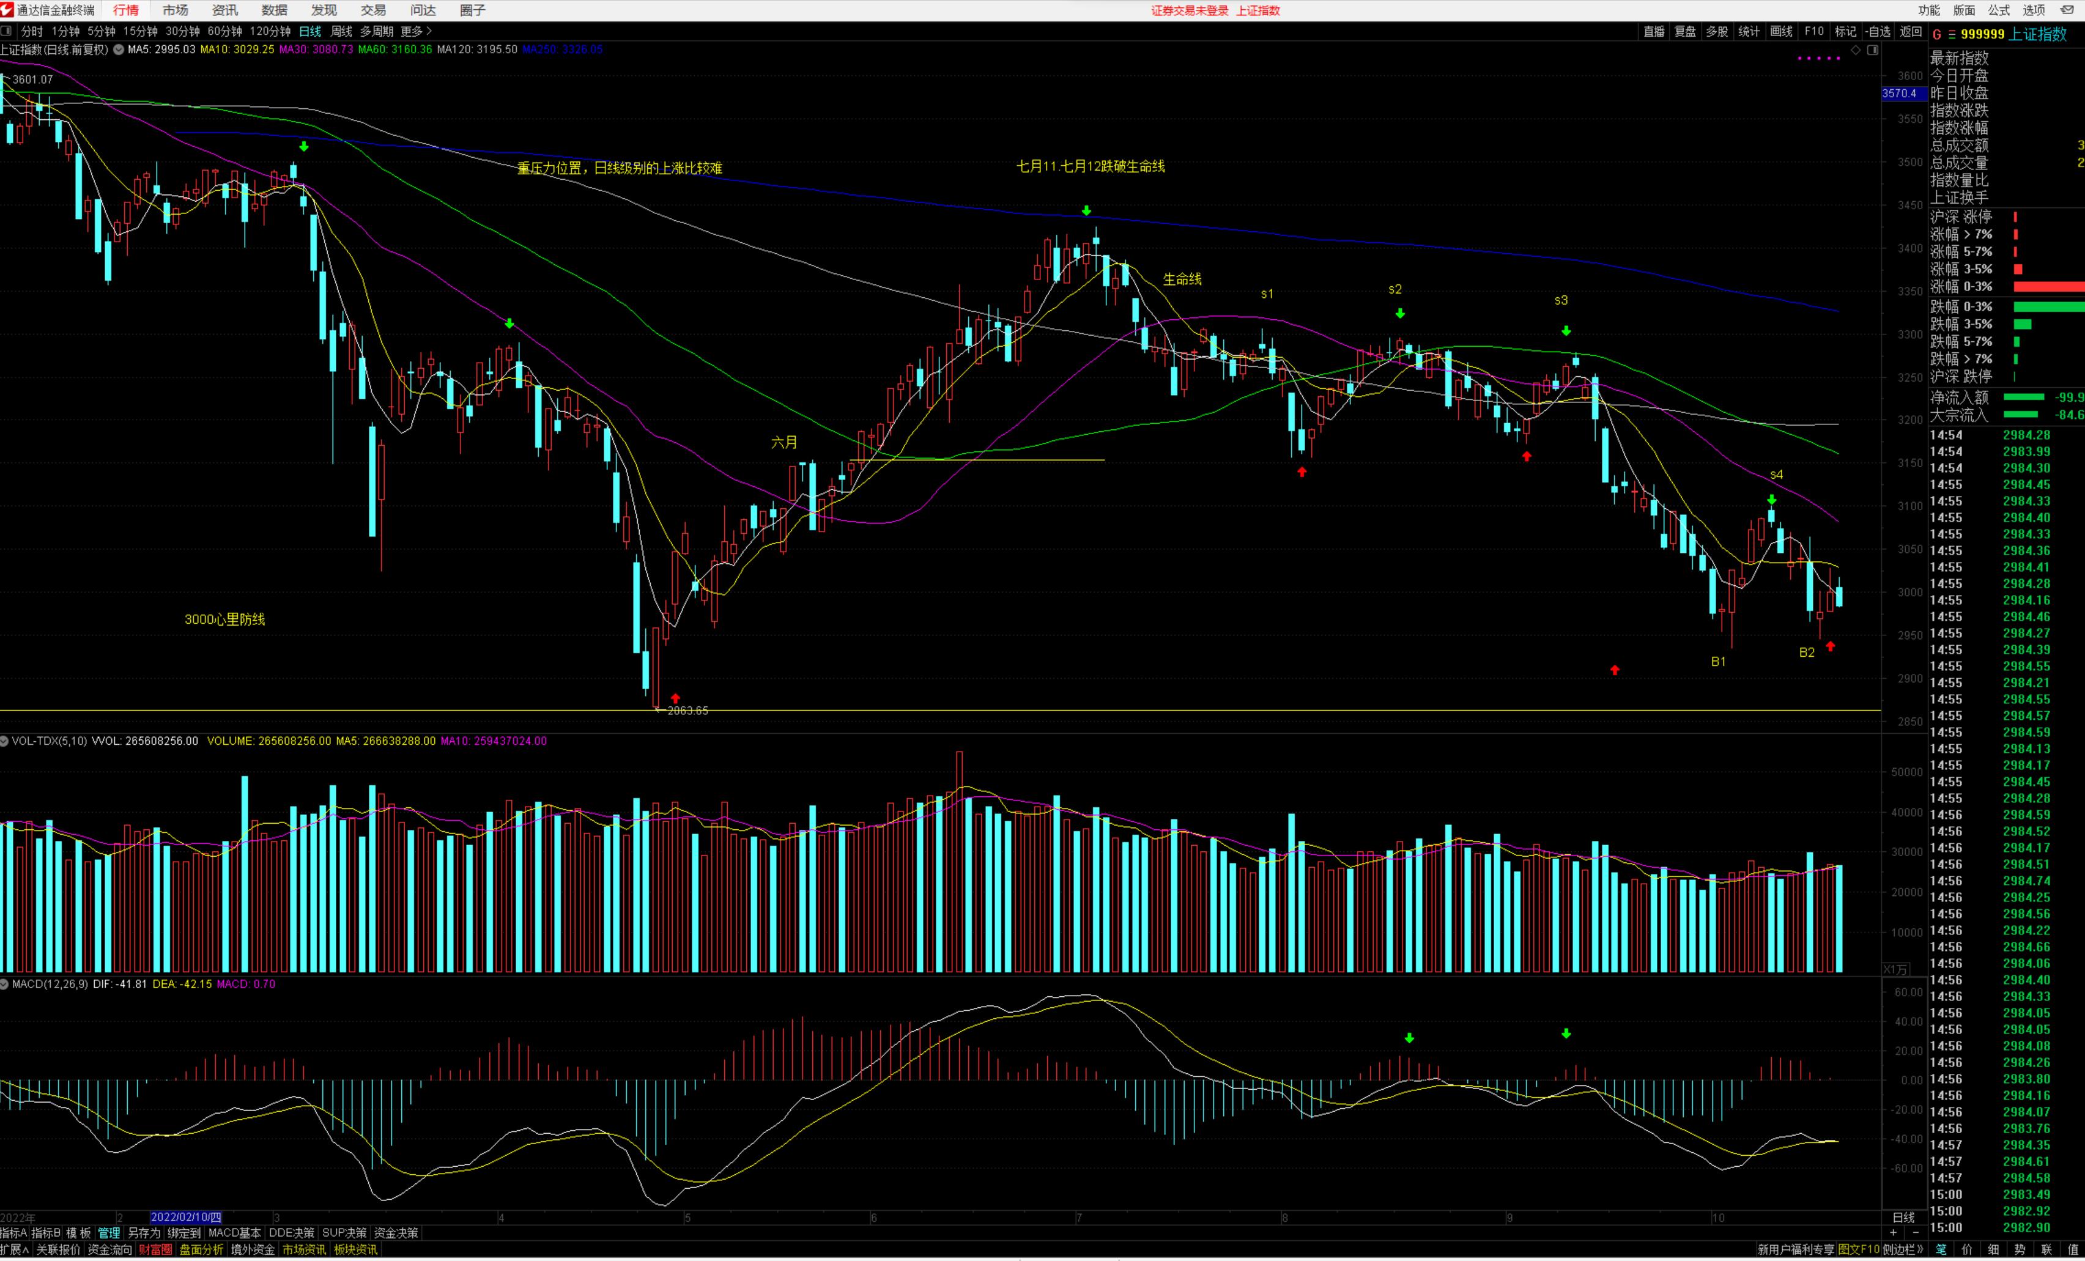Click the highlighted 2022/02/10 date marker
This screenshot has width=2085, height=1261.
186,1218
